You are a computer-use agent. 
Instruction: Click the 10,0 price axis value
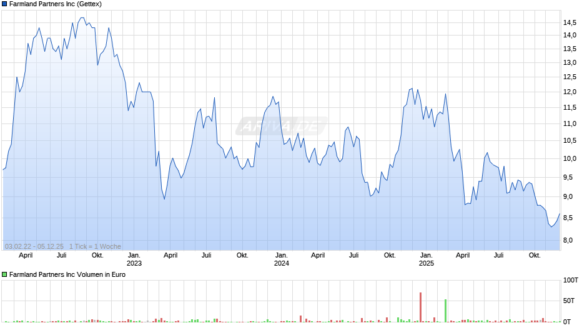click(570, 158)
